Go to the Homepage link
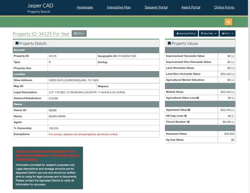Image resolution: width=250 pixels, height=193 pixels. tap(85, 7)
